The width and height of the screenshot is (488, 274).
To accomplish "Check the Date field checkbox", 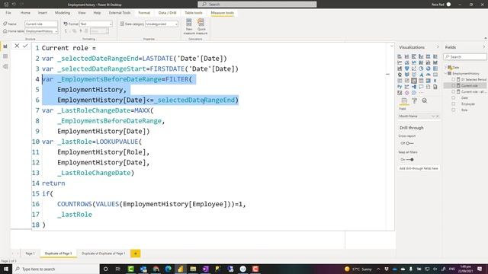I will [x=454, y=98].
